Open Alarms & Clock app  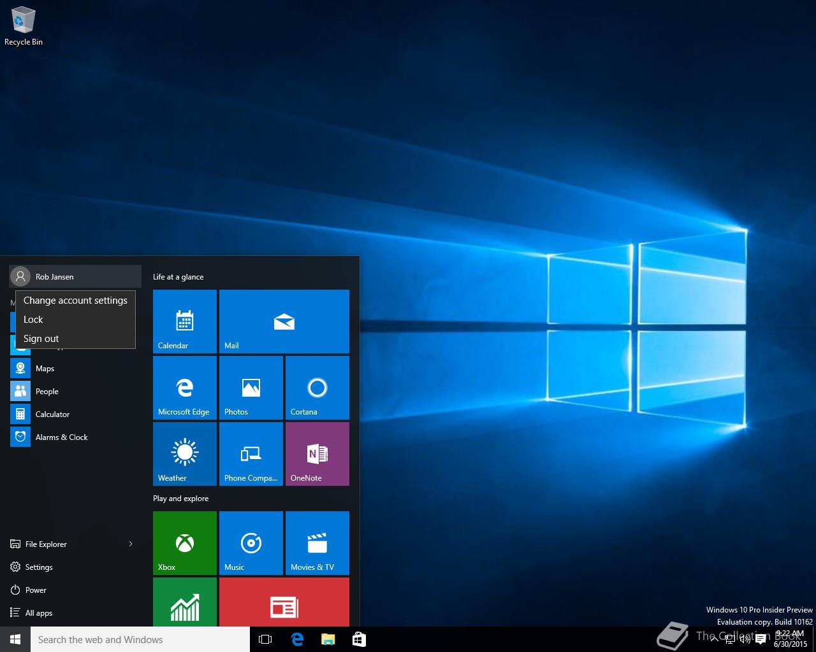[x=74, y=437]
